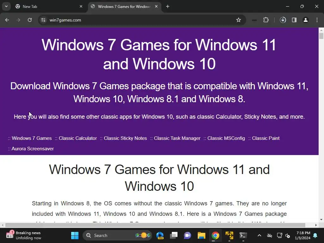This screenshot has height=243, width=324.
Task: Open Task View on the taskbar
Action: pyautogui.click(x=174, y=235)
